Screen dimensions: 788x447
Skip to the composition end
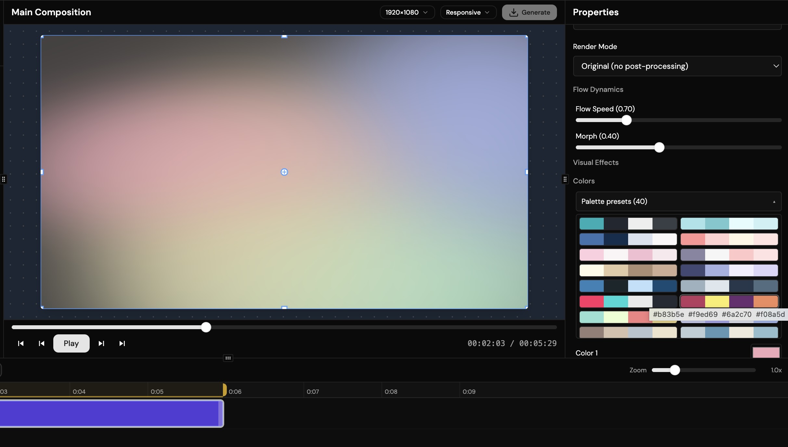(122, 343)
